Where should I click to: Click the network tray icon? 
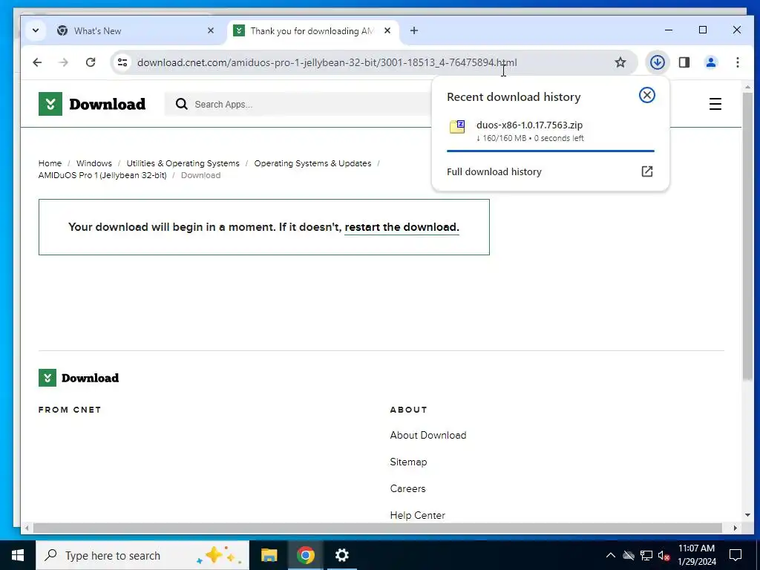click(x=646, y=555)
